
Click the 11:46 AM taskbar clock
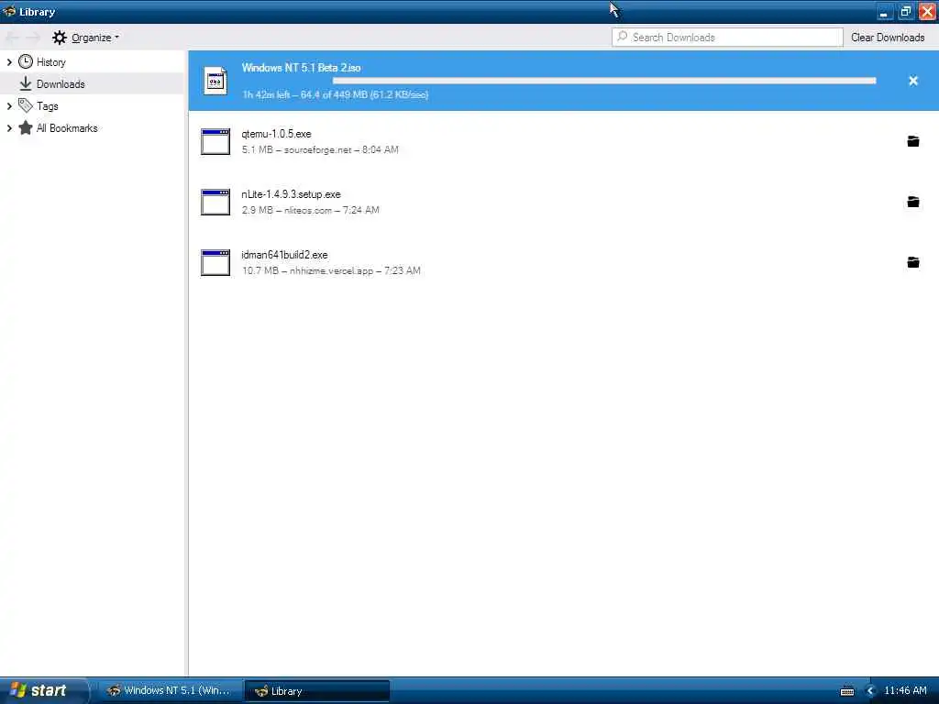click(905, 690)
